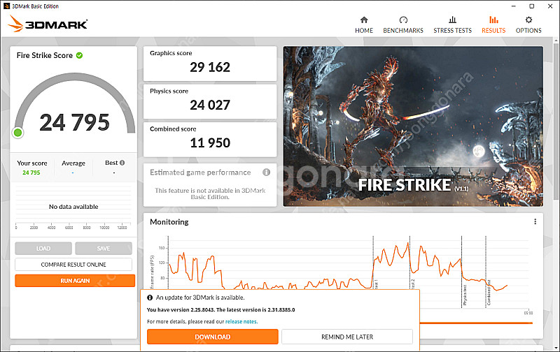
Task: Click the Monitoring heading
Action: (169, 222)
